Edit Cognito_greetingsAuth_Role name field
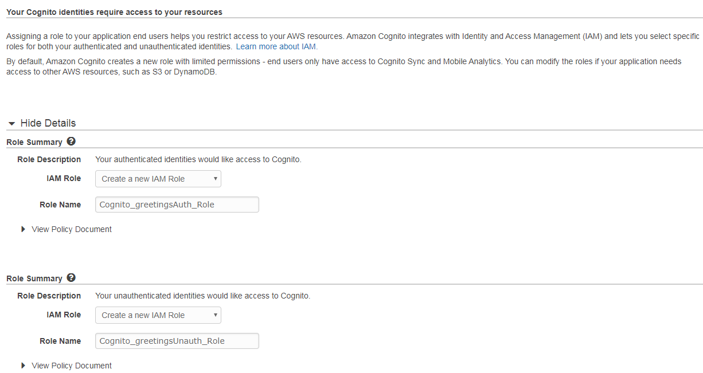The height and width of the screenshot is (373, 703). (x=177, y=205)
